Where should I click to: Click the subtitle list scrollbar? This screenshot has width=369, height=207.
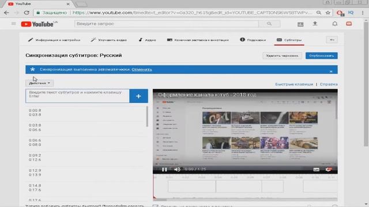[x=147, y=117]
